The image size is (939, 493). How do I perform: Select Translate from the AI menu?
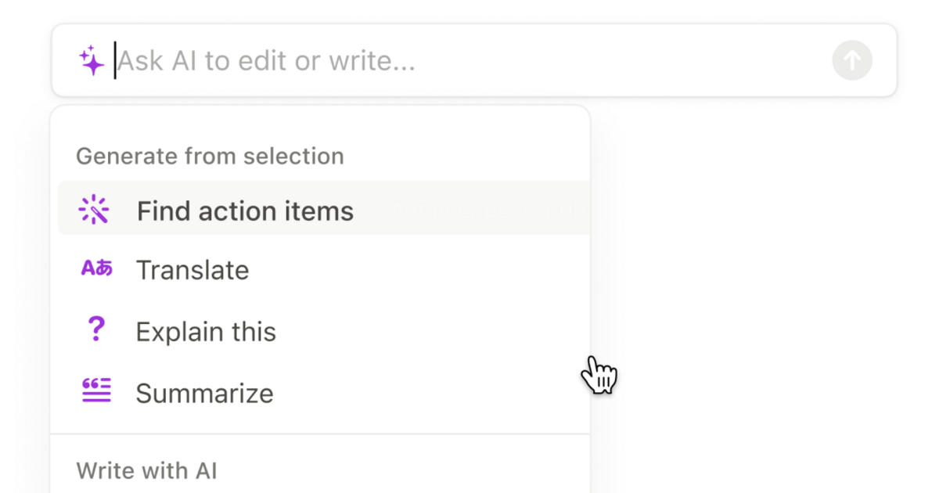coord(192,269)
